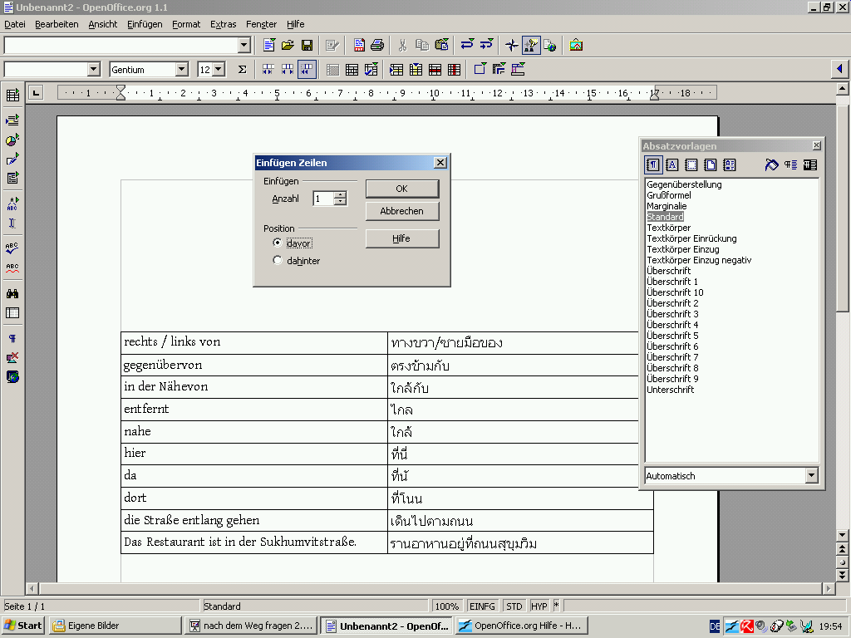Open the Format menu
Viewport: 851px width, 638px height.
(x=186, y=24)
